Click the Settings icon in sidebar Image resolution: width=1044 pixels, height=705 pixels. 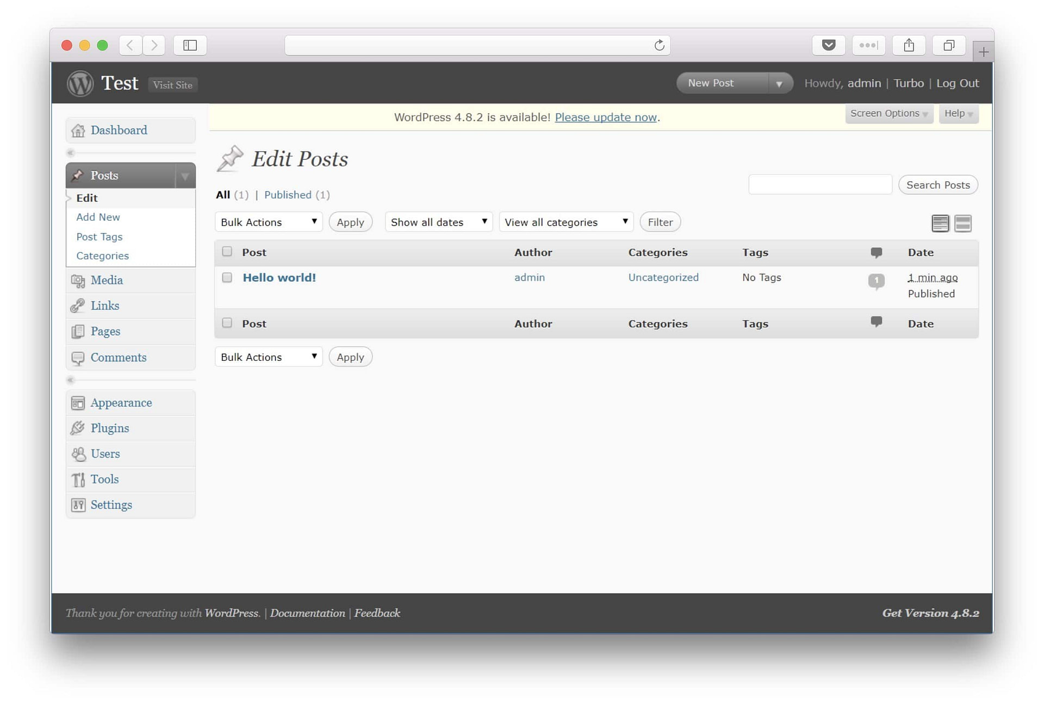pyautogui.click(x=78, y=505)
